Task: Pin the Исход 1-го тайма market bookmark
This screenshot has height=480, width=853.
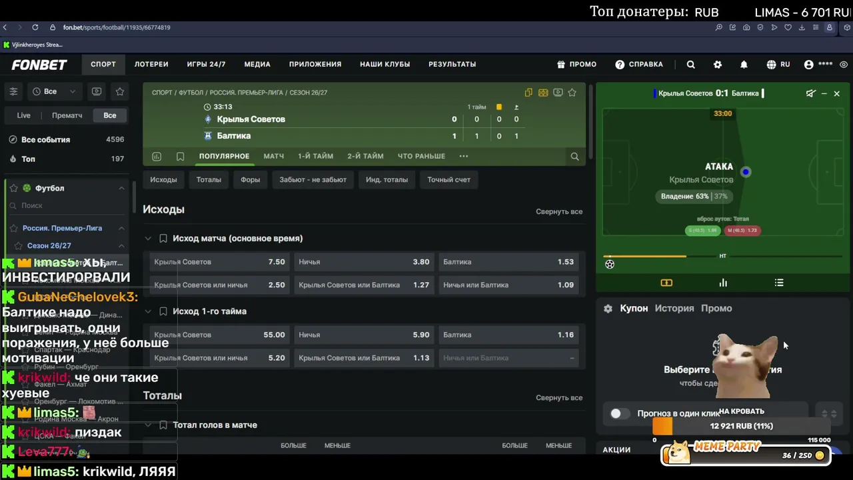Action: pos(163,311)
